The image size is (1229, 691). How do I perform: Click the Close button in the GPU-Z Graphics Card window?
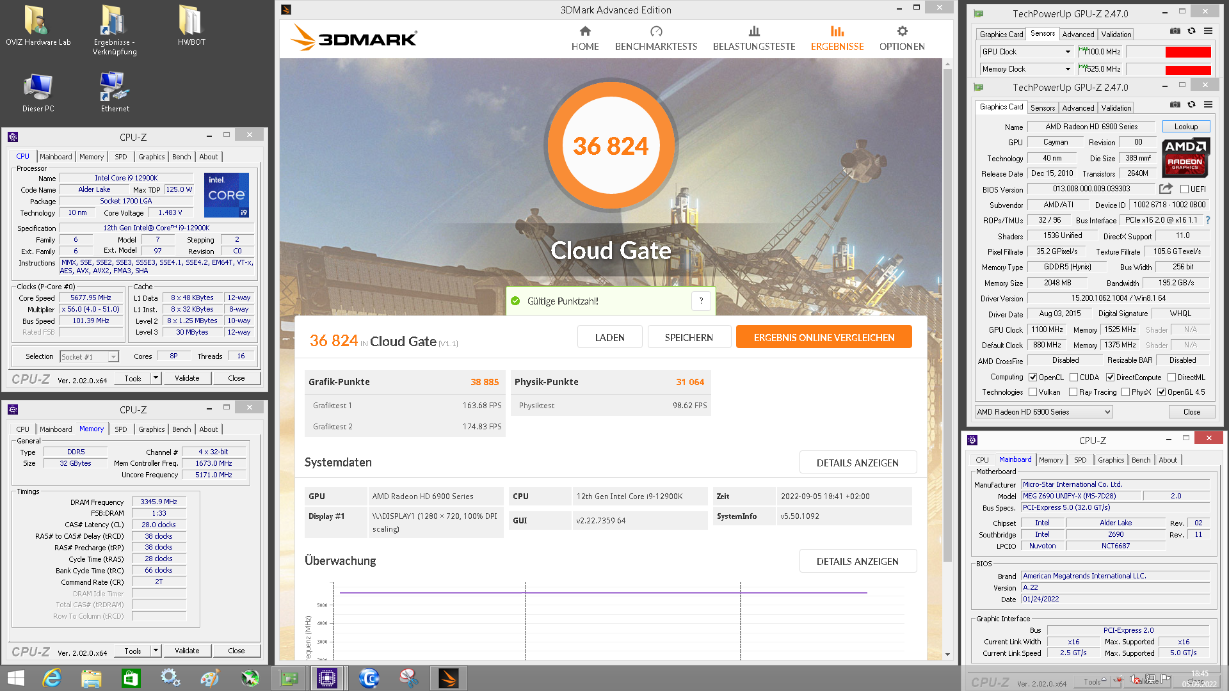(x=1192, y=412)
